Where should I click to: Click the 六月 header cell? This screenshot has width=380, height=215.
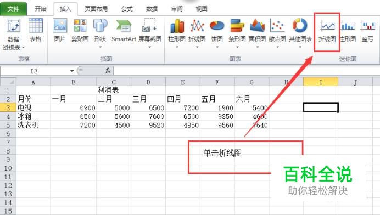coord(252,99)
